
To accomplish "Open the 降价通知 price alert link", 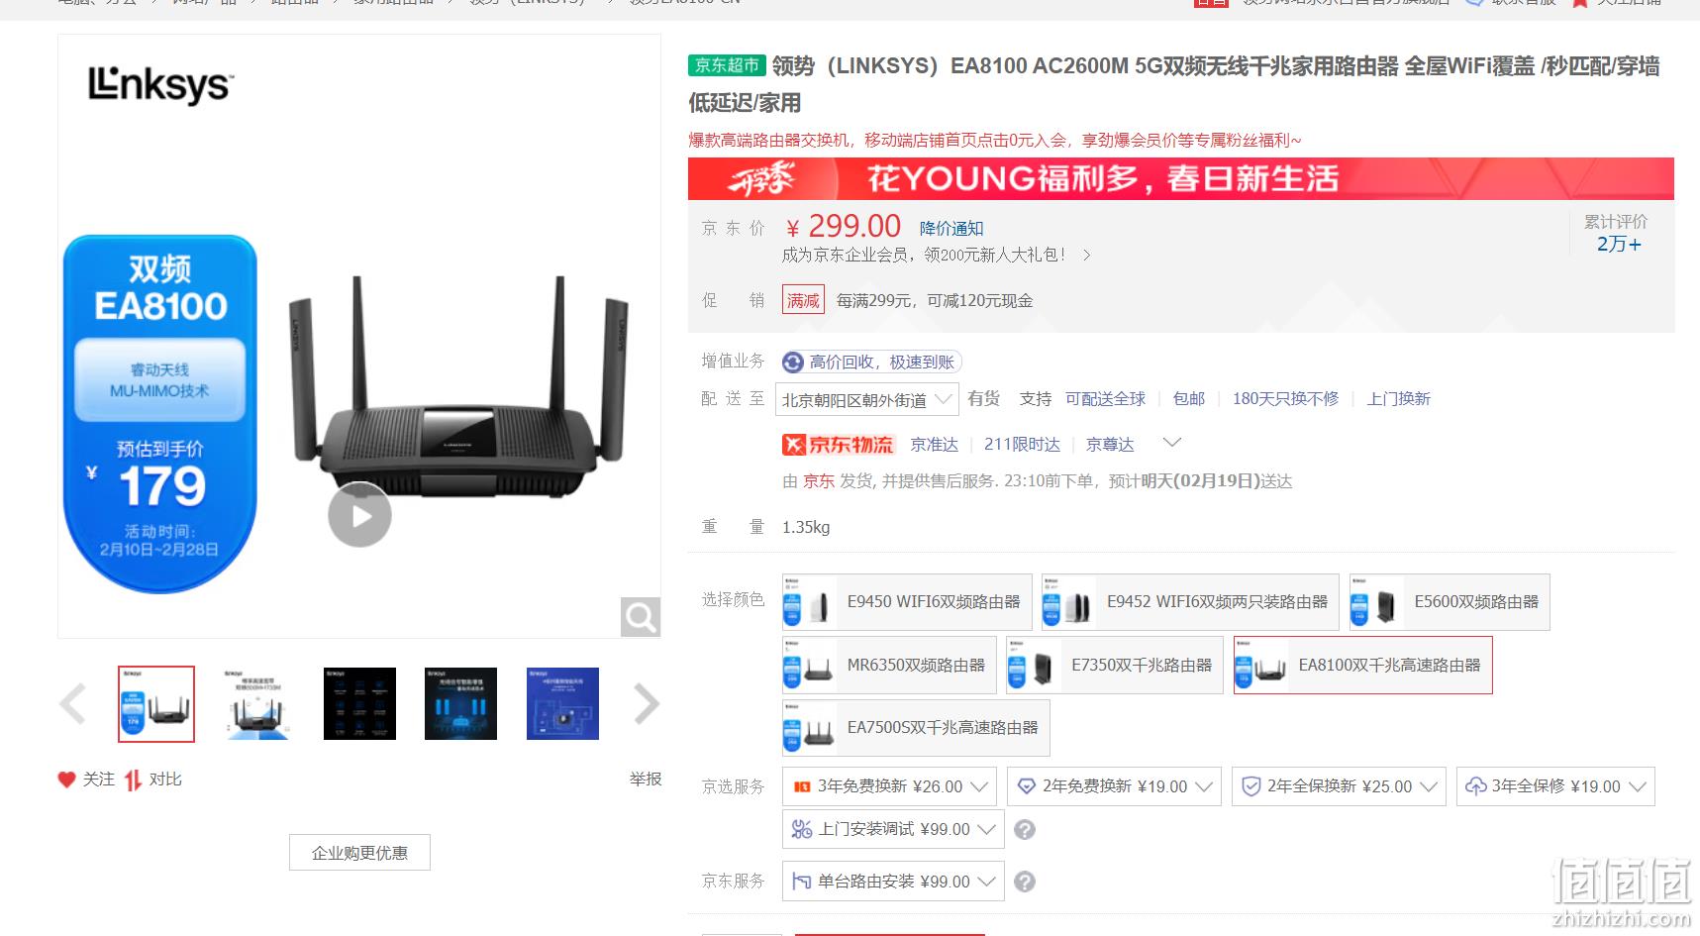I will [x=950, y=229].
